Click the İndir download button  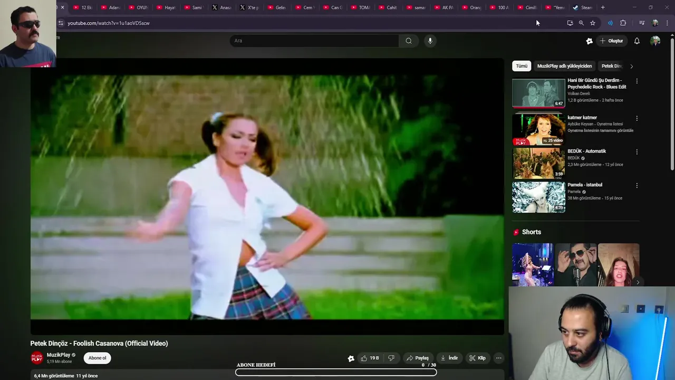(x=449, y=358)
